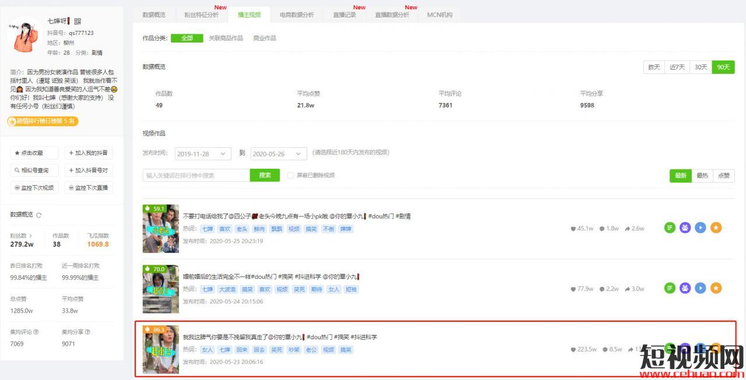The height and width of the screenshot is (380, 746).
Task: Click the keyword search input field
Action: coord(196,175)
